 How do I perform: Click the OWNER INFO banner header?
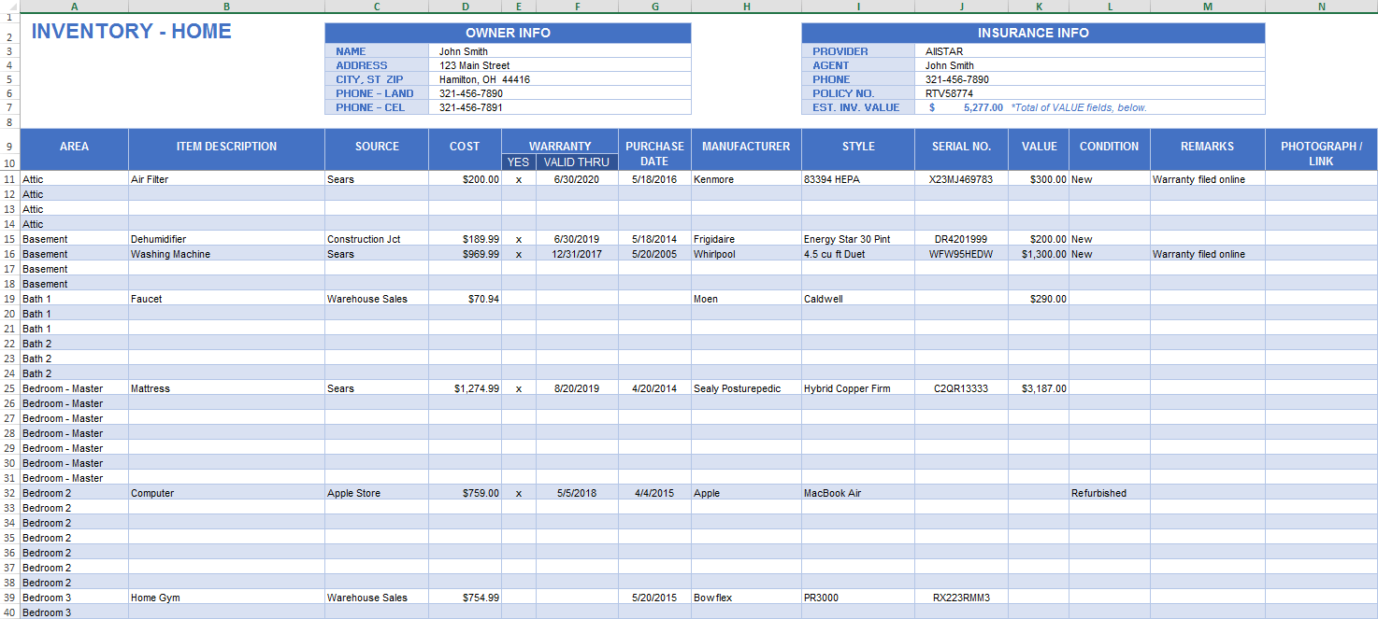(x=507, y=33)
